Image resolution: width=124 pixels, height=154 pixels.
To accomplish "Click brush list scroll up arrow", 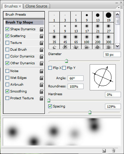I will [x=118, y=14].
